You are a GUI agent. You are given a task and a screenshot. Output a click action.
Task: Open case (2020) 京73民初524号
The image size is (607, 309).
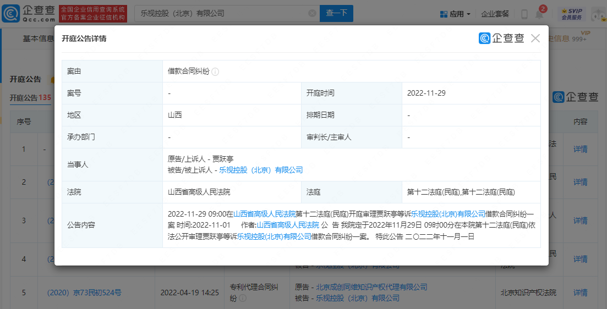pyautogui.click(x=84, y=293)
